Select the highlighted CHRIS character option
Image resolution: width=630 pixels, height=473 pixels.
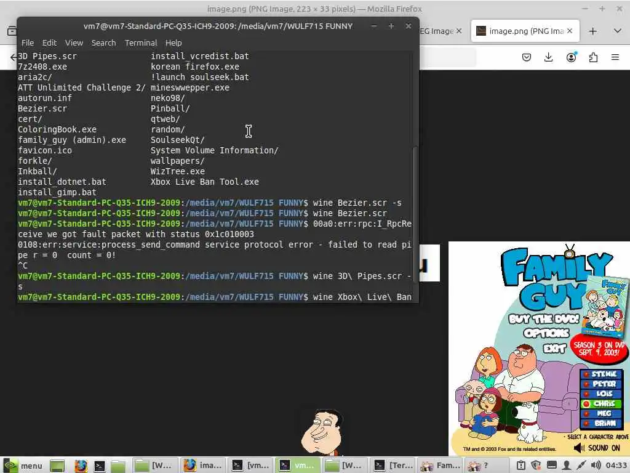tap(601, 403)
